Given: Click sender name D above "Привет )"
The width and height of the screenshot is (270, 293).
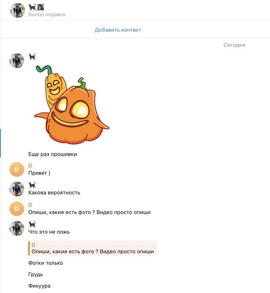Looking at the screenshot, I should click(30, 165).
